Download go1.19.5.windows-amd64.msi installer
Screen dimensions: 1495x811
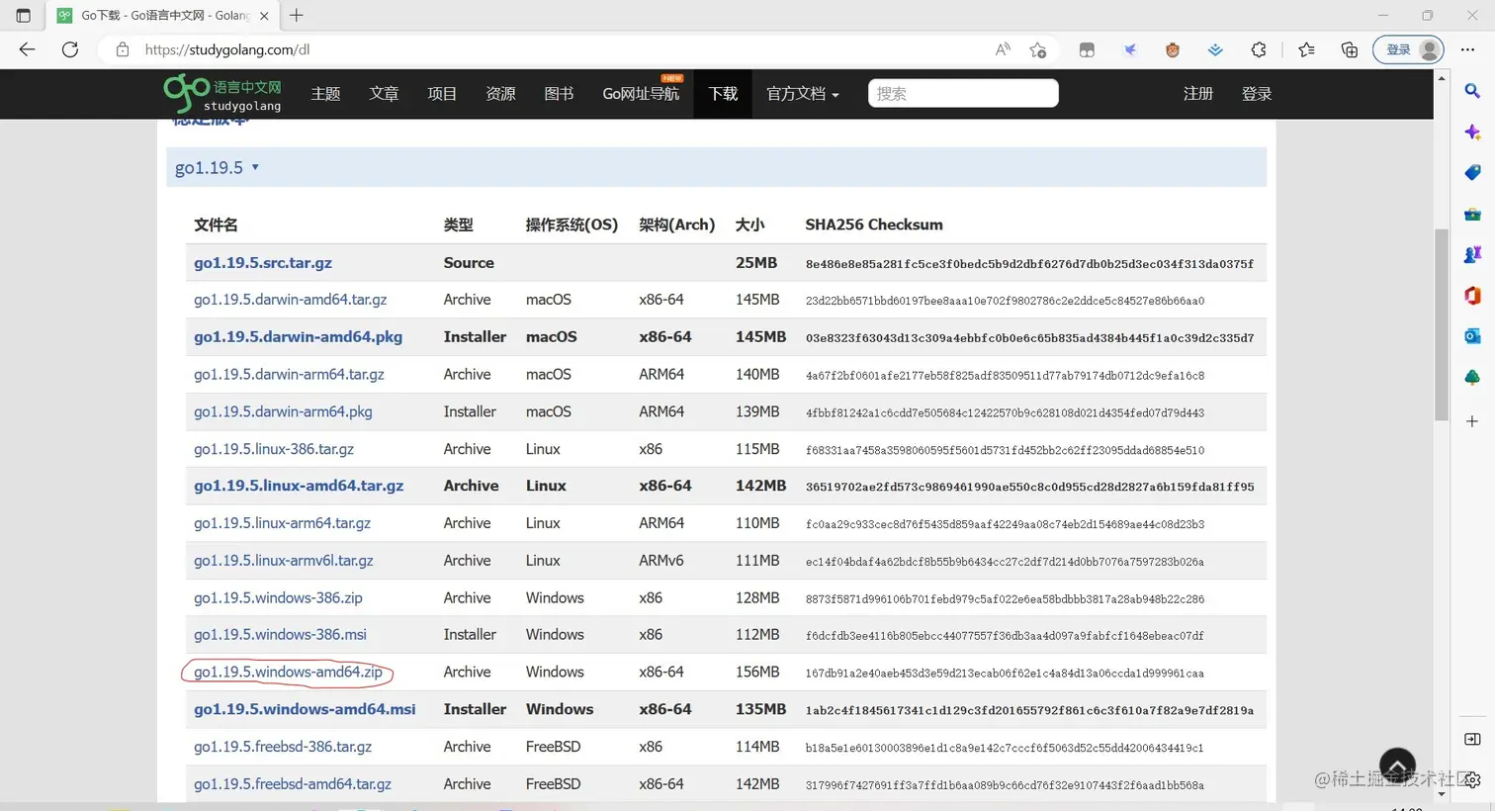[305, 709]
